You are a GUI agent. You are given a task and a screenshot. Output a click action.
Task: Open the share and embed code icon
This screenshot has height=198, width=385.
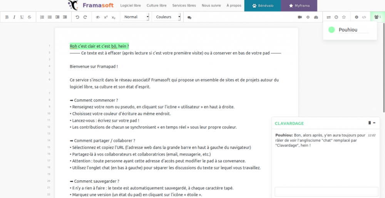point(364,17)
